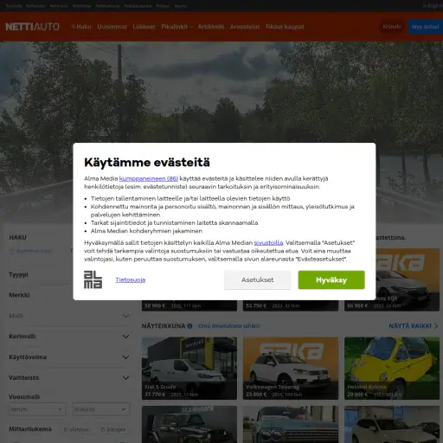Screen dimensions: 443x443
Task: Click the green Hyväksy button
Action: coord(331,279)
